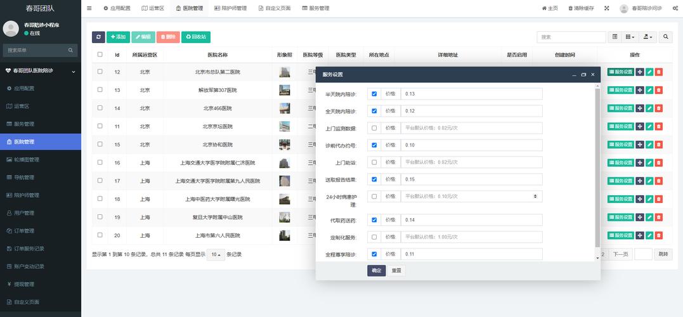683x317 pixels.
Task: Switch to 服务管理 top tab
Action: click(x=316, y=8)
